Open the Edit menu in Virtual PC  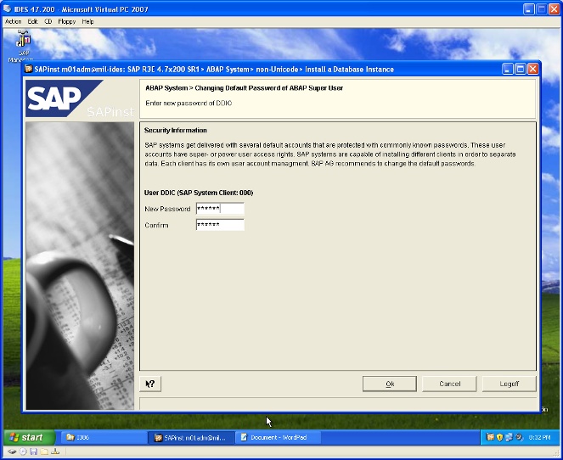coord(32,21)
